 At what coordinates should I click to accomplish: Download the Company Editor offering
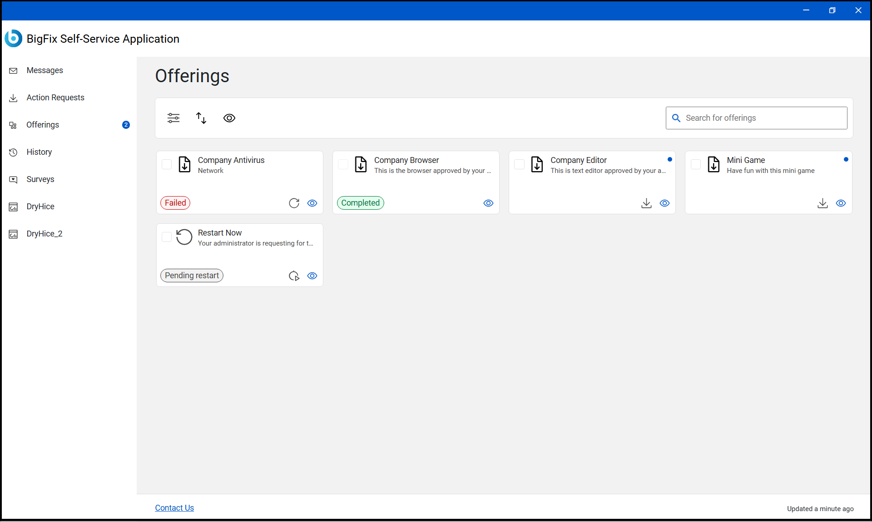(646, 203)
